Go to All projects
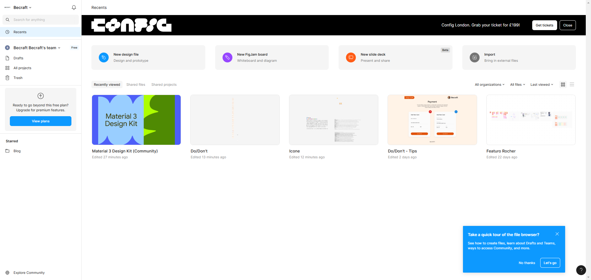This screenshot has width=591, height=280. pyautogui.click(x=41, y=68)
